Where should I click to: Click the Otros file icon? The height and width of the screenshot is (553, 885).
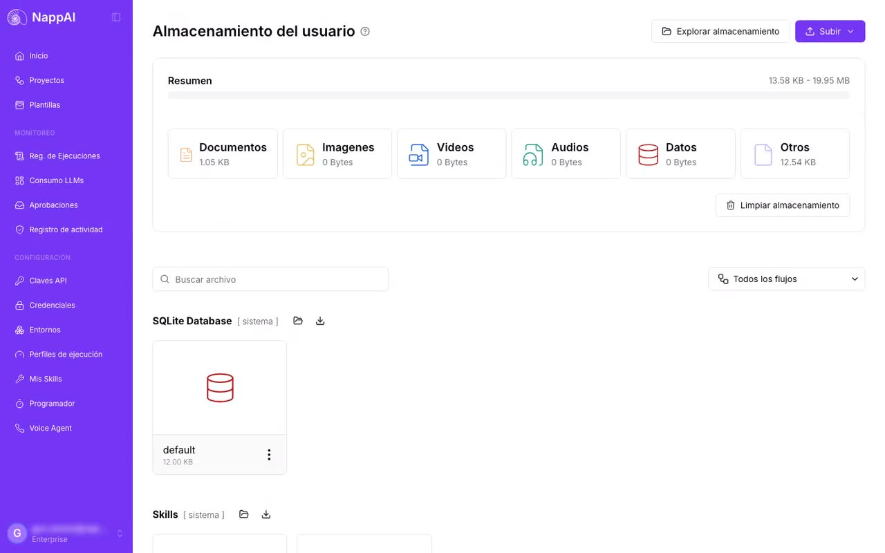[x=763, y=154]
